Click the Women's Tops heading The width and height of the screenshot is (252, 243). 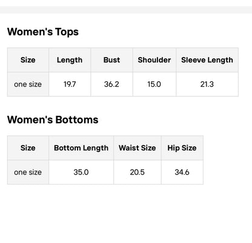pos(43,32)
